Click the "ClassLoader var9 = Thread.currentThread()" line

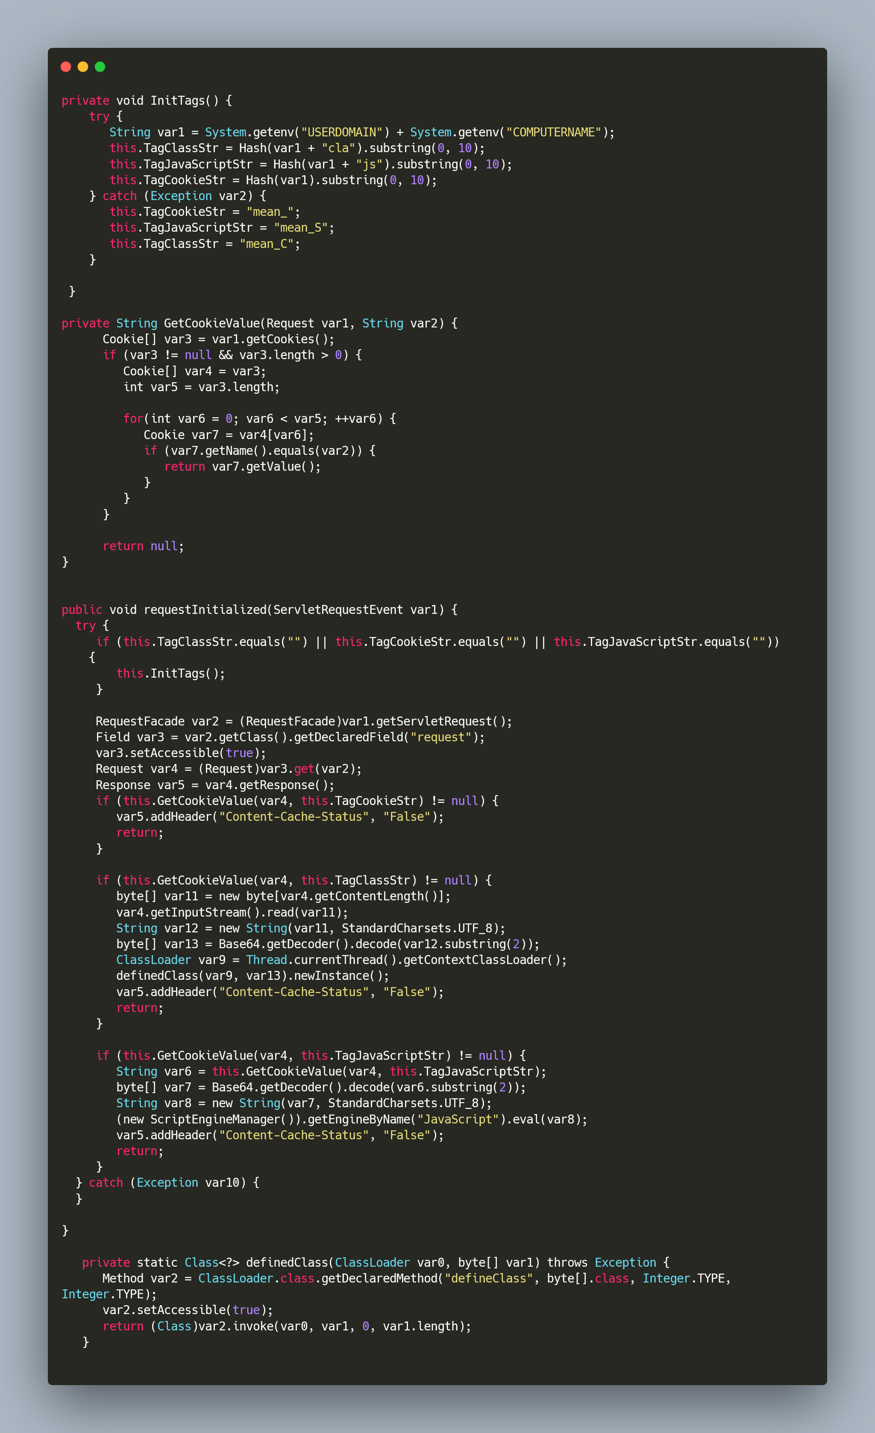coord(342,960)
